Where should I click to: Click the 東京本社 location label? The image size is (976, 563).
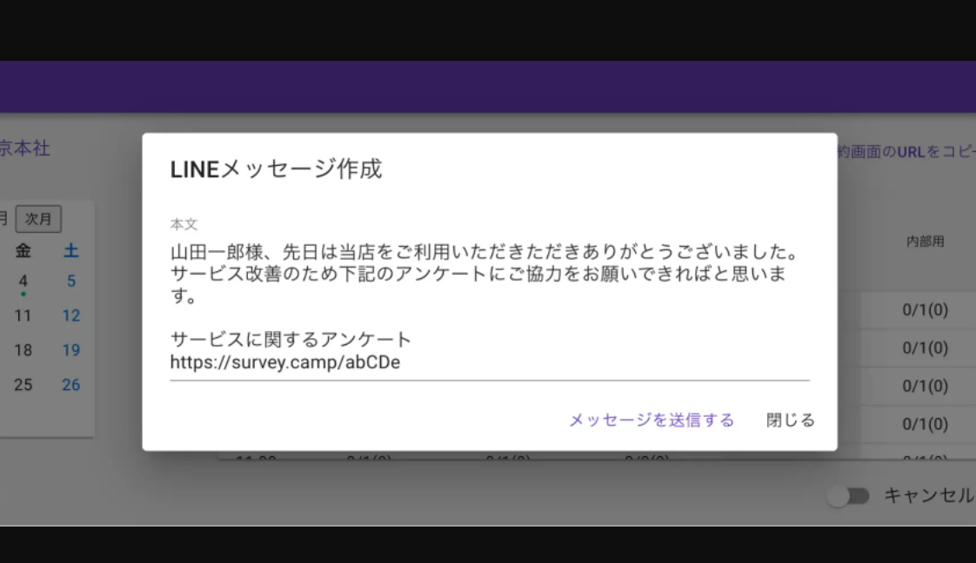[24, 149]
